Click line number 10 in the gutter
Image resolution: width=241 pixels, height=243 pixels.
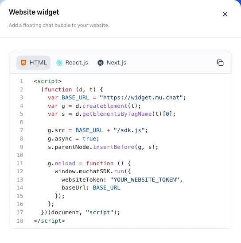tap(20, 155)
